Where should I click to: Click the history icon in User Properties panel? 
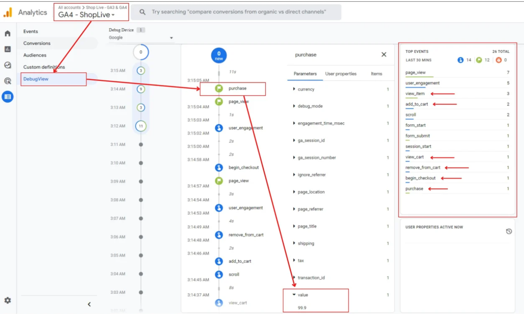[509, 232]
